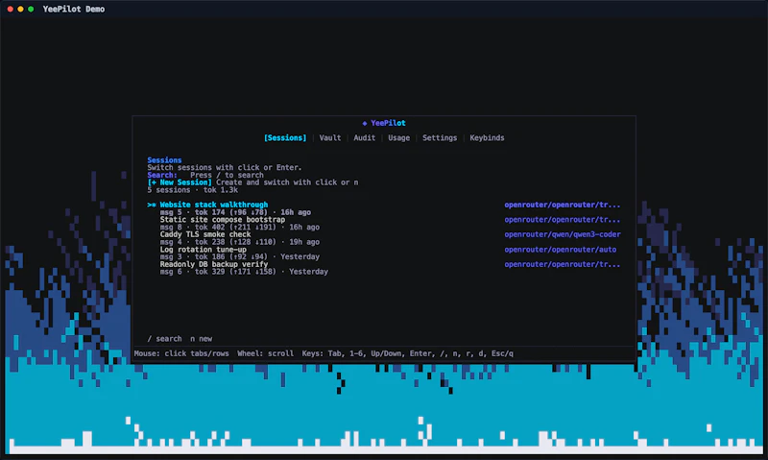Click 'msg 5 · tok 174' stats line
Screen dimensions: 768x460
[x=235, y=212]
